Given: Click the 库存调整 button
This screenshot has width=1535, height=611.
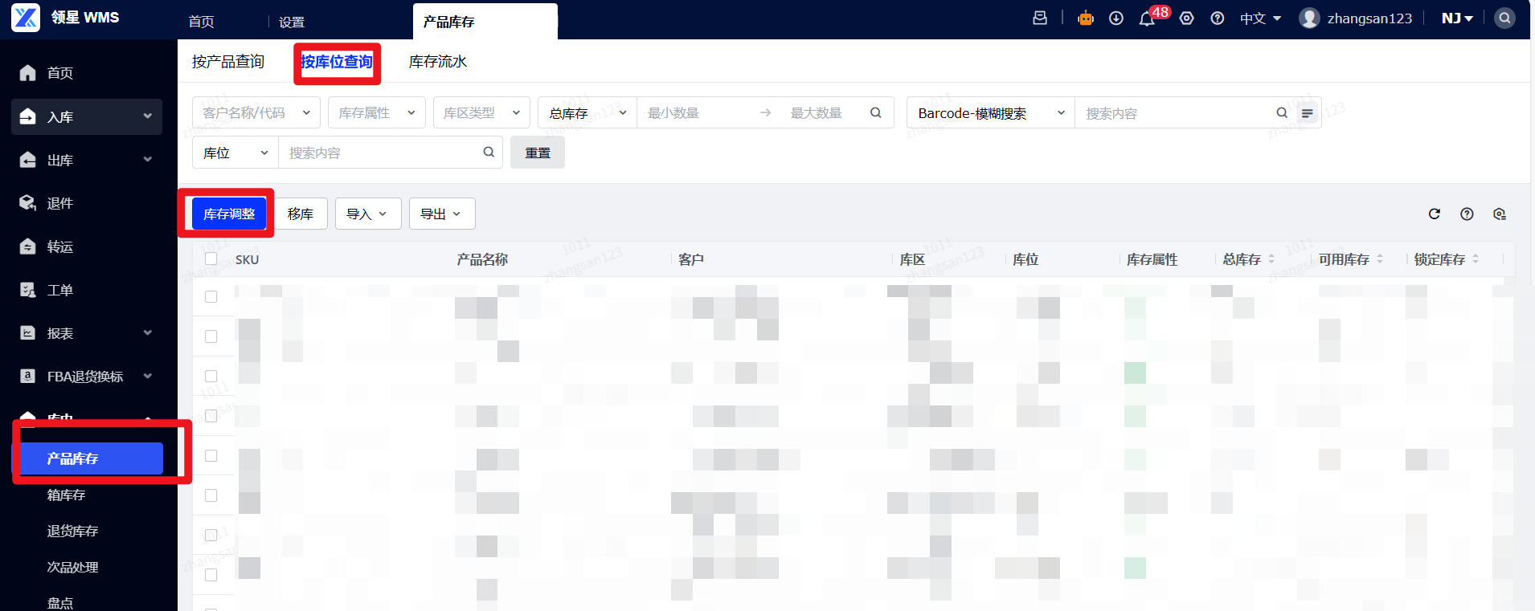Looking at the screenshot, I should (x=229, y=214).
